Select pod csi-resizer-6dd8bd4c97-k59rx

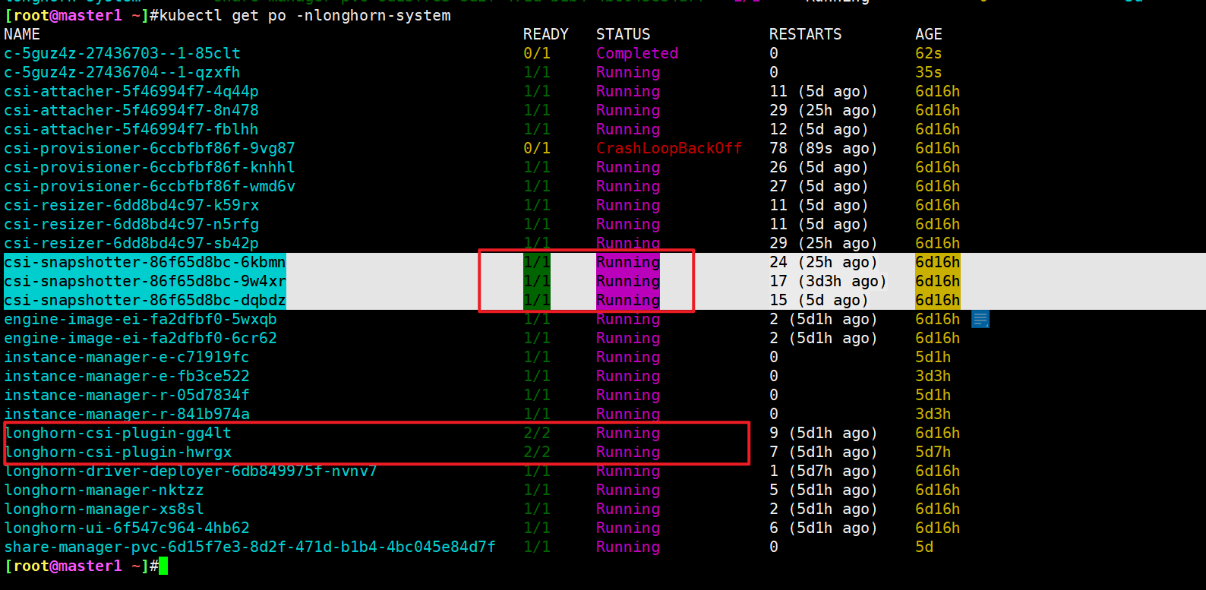pos(131,205)
